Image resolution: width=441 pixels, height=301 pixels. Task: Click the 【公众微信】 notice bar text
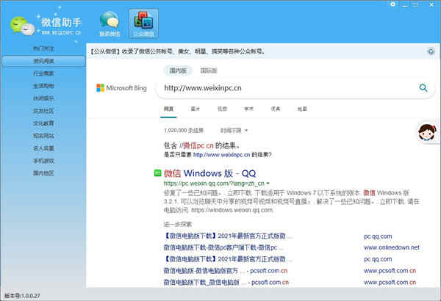pyautogui.click(x=177, y=51)
